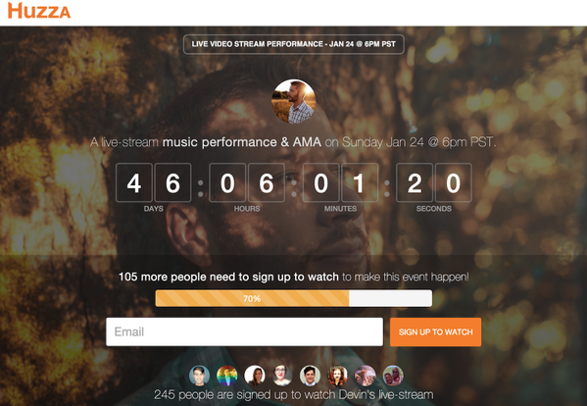This screenshot has height=406, width=587.
Task: Open the performer's circular profile photo
Action: [x=294, y=101]
